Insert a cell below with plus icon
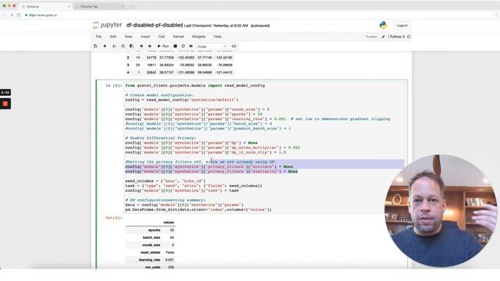 pos(105,46)
